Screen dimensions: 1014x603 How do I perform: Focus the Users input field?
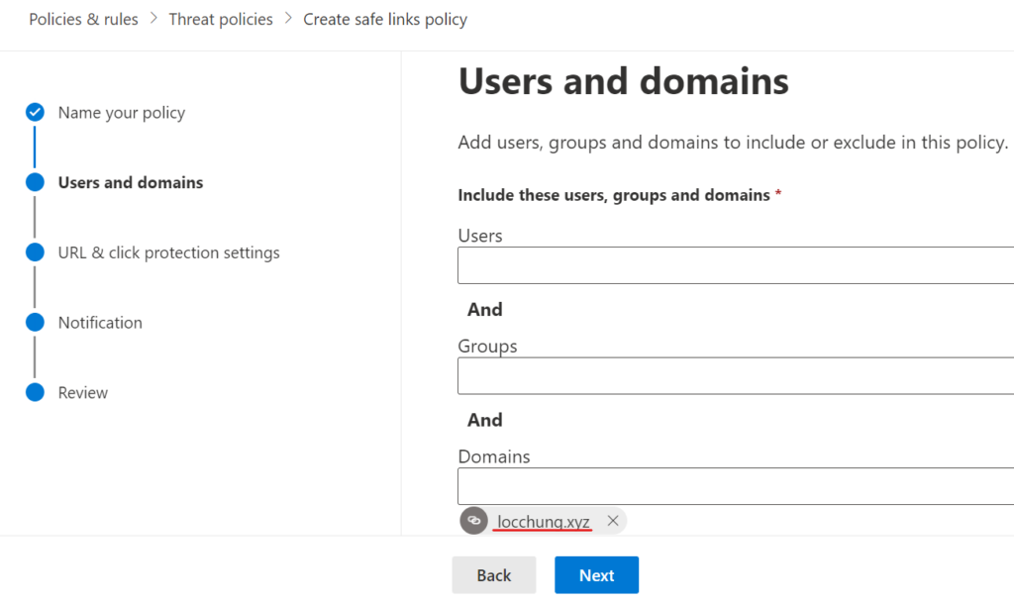coord(736,265)
